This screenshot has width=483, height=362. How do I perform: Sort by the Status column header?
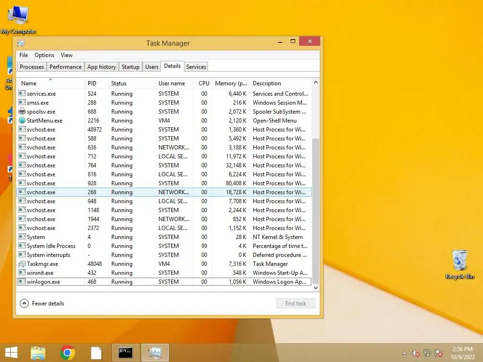click(x=132, y=83)
